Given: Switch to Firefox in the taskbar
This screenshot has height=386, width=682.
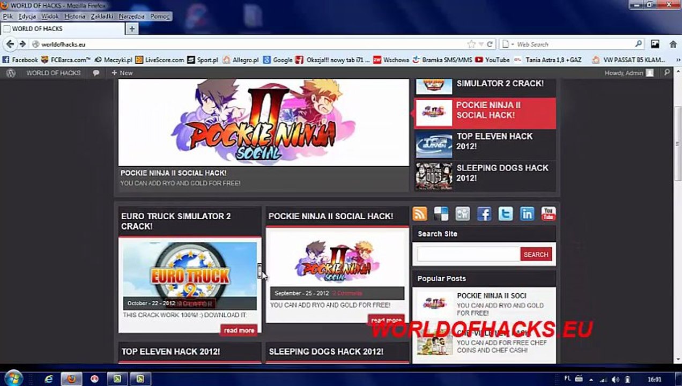Looking at the screenshot, I should coord(71,379).
